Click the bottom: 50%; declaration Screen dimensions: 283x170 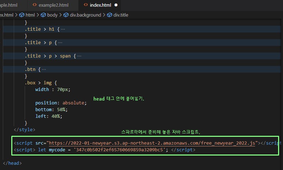pos(51,109)
